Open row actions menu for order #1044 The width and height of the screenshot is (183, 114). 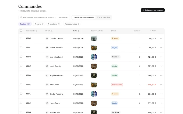click(161, 75)
